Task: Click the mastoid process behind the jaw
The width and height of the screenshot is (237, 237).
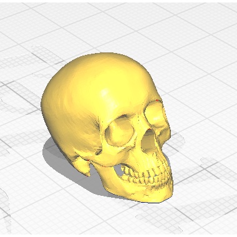Action: coord(83,167)
